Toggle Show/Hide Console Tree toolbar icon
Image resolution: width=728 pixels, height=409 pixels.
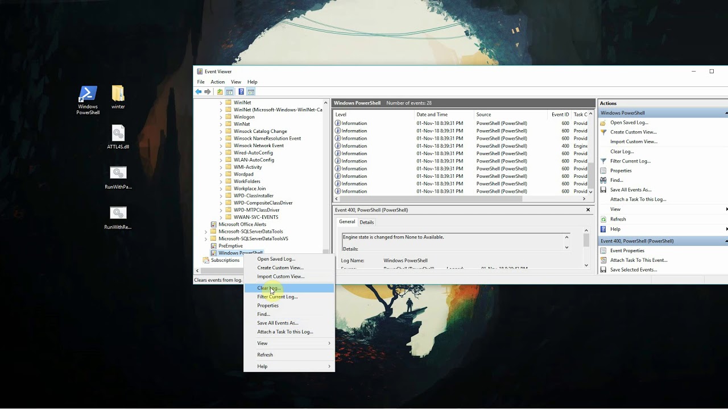pos(229,91)
